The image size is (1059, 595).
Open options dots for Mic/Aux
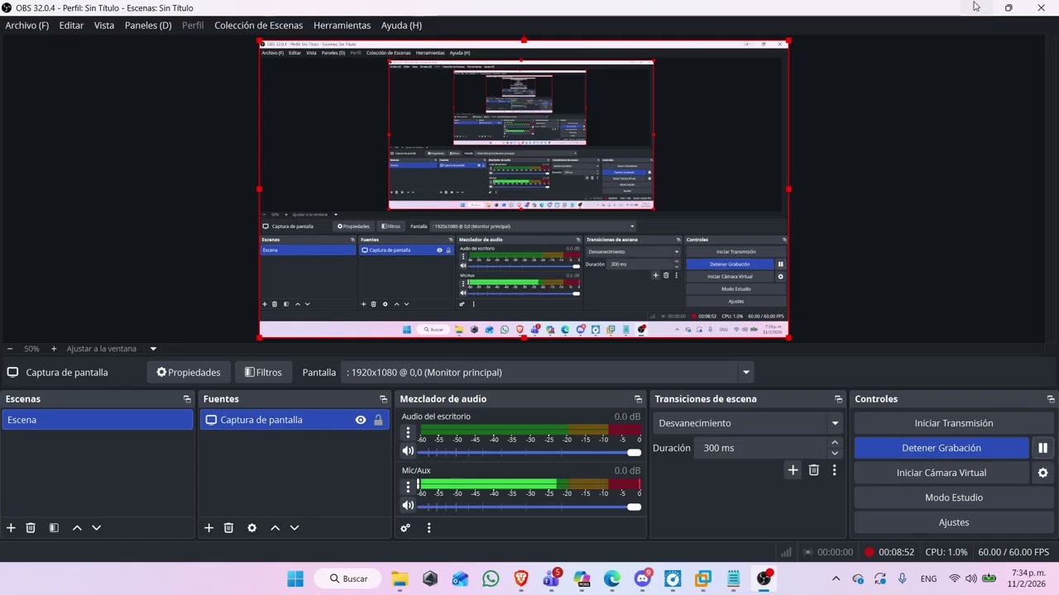click(x=408, y=487)
